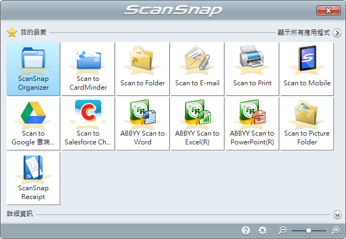Screen dimensions: 346x239
Task: Choose Scan to Folder
Action: (142, 68)
